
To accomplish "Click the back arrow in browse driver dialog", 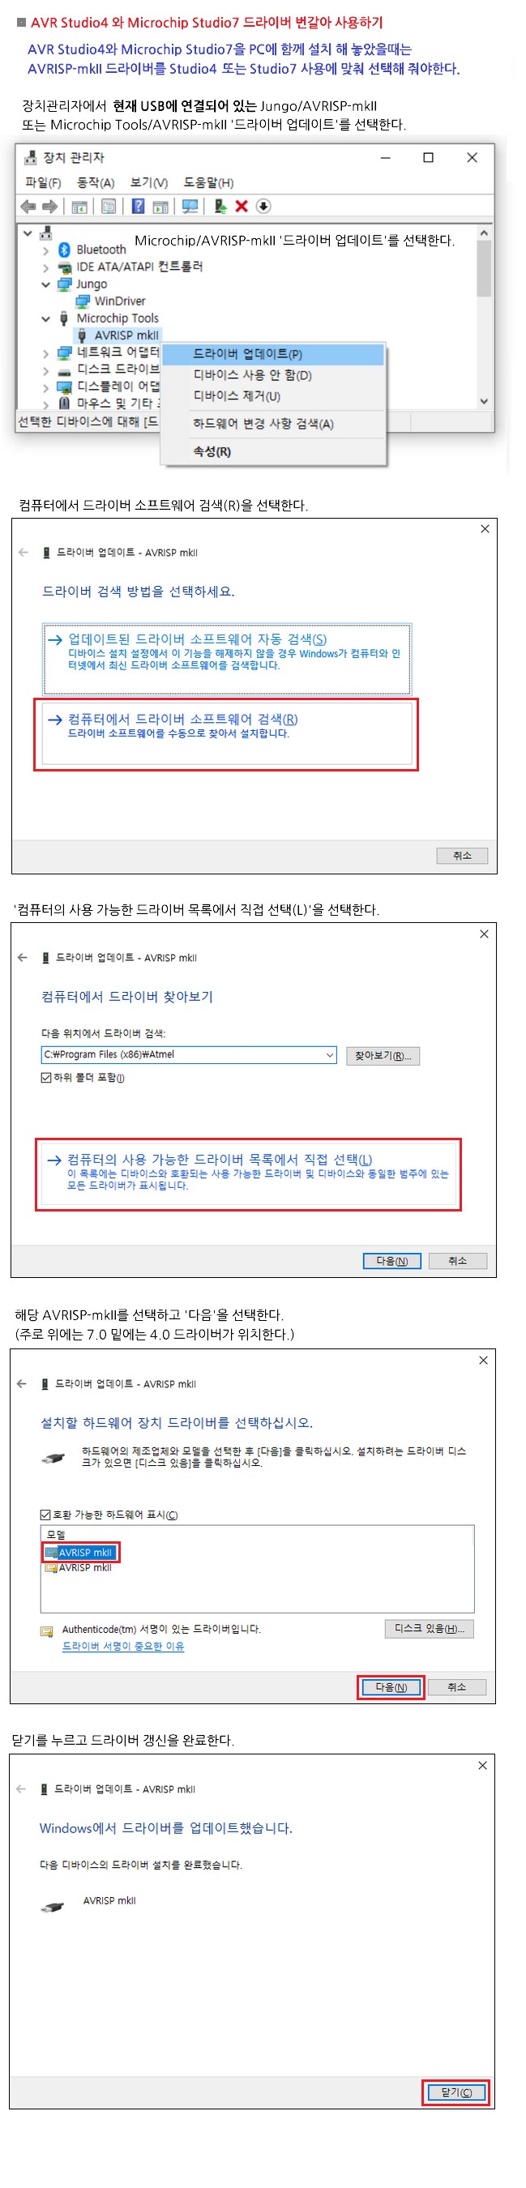I will (22, 957).
